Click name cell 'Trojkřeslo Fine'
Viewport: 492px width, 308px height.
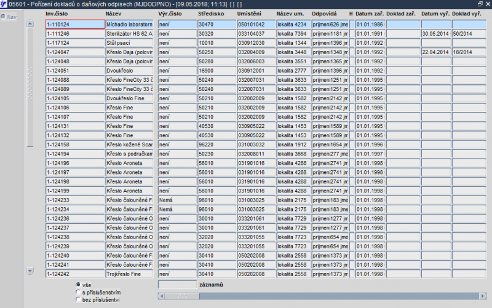pyautogui.click(x=129, y=274)
